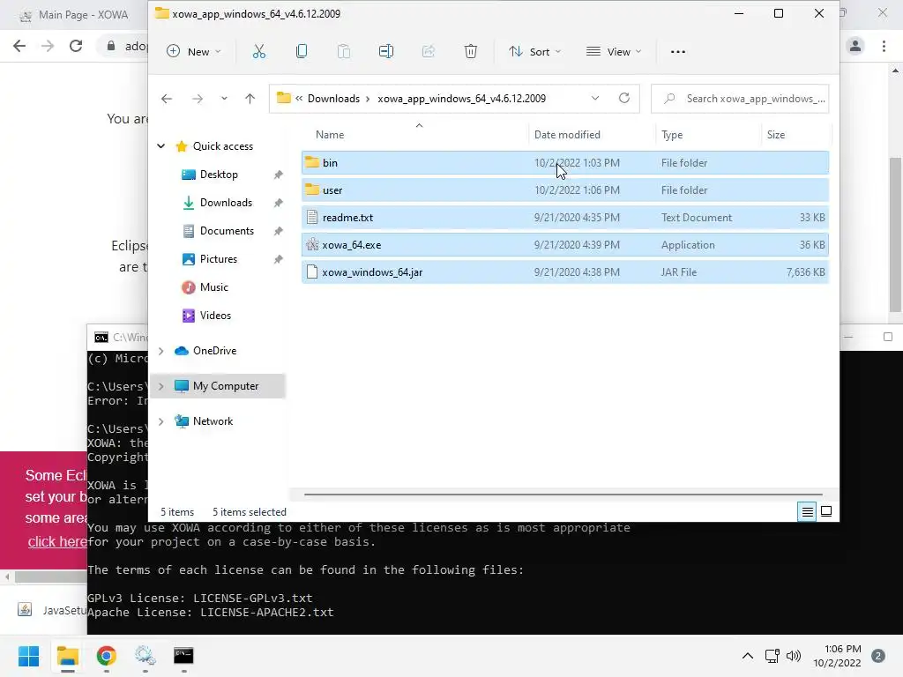Switch to large icons view layout
Screen dimensions: 903x677
(x=825, y=511)
